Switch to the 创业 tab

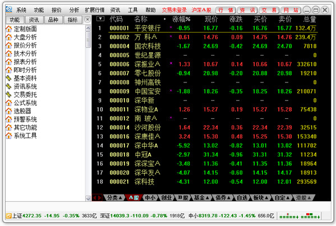click(x=167, y=198)
